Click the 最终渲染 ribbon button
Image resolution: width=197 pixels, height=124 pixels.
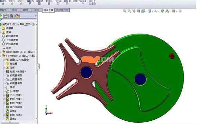pos(67,2)
